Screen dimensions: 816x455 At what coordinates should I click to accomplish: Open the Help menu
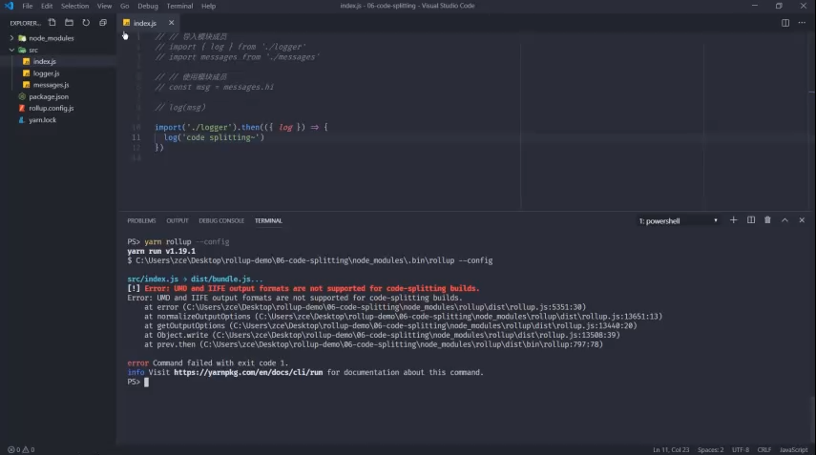(209, 6)
